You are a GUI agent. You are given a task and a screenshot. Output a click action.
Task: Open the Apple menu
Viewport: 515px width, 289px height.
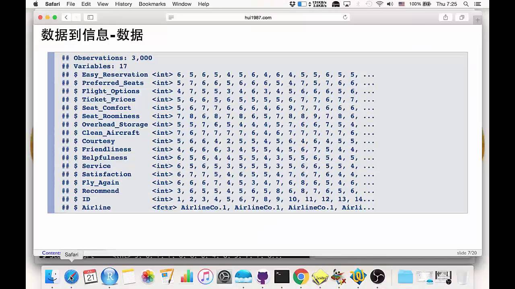(35, 4)
